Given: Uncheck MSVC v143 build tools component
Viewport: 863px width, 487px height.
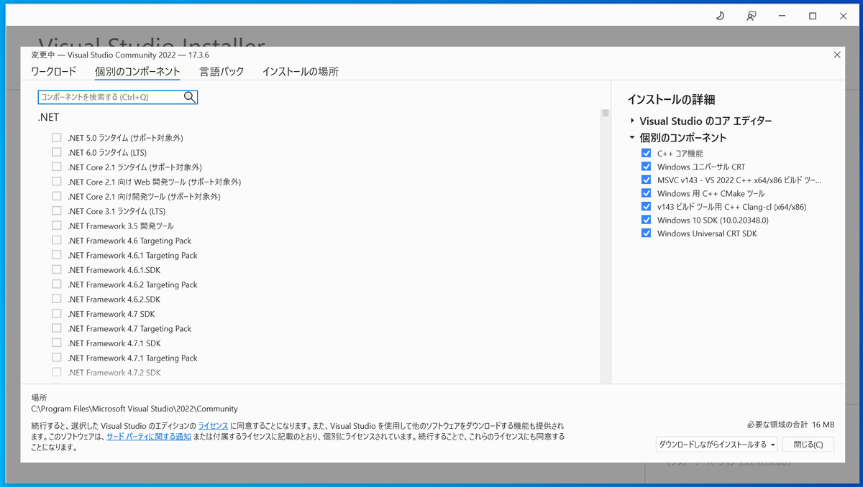Looking at the screenshot, I should point(646,180).
